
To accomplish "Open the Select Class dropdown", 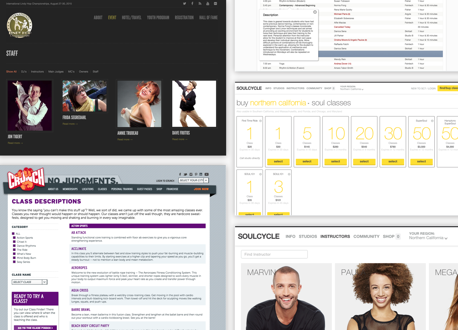I will [x=29, y=282].
